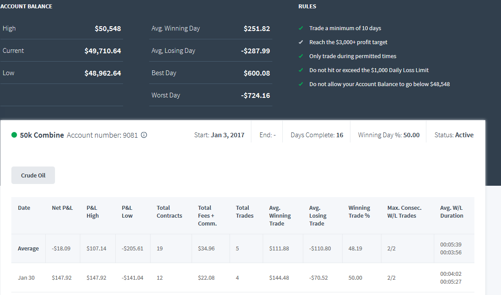Click the 50k Combine account title

[42, 135]
